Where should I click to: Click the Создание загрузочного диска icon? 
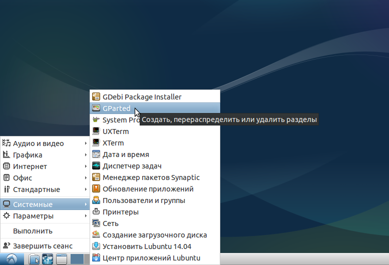tap(96, 235)
